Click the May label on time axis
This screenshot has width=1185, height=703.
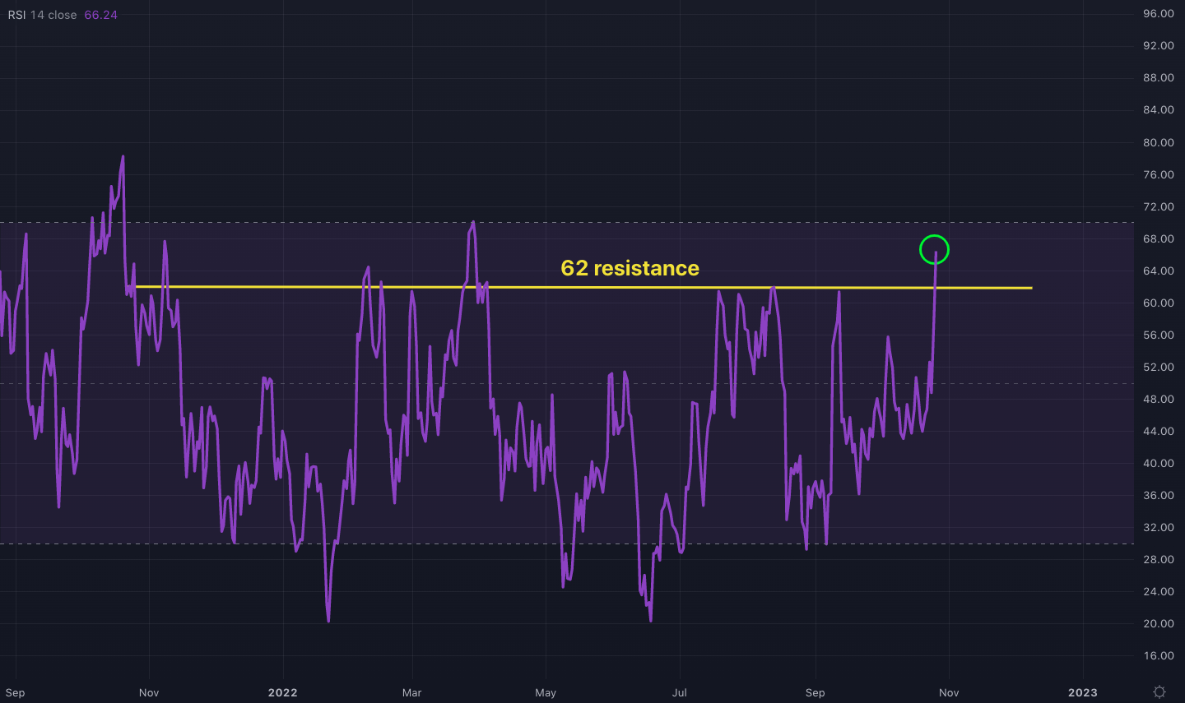click(x=546, y=692)
